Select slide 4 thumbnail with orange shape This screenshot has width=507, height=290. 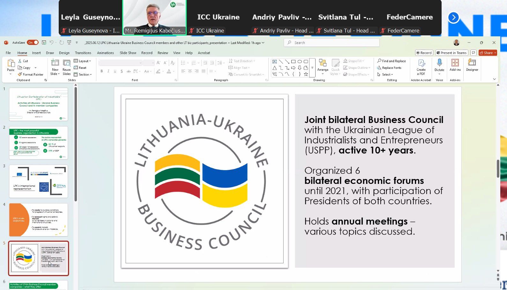pos(39,220)
